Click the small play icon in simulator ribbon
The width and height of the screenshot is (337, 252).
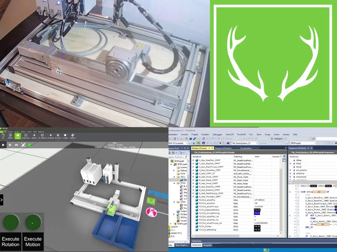[x=51, y=136]
